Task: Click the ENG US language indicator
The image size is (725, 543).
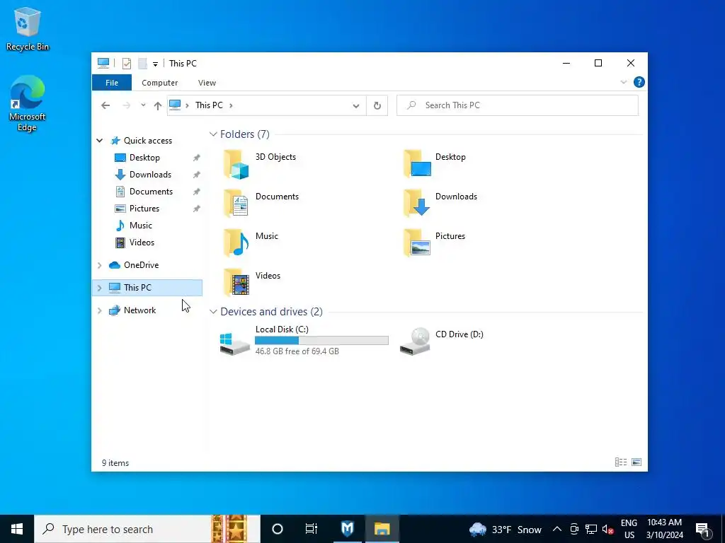Action: (x=629, y=529)
